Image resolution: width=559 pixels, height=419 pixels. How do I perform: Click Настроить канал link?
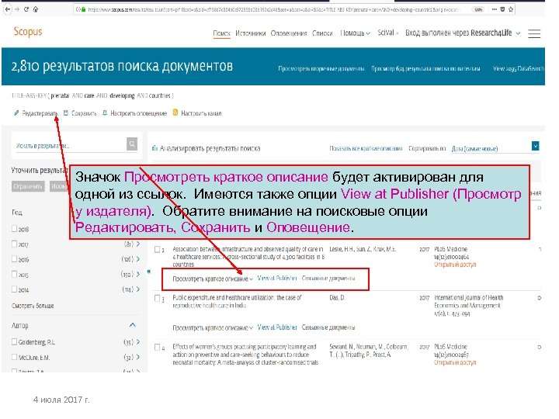201,113
